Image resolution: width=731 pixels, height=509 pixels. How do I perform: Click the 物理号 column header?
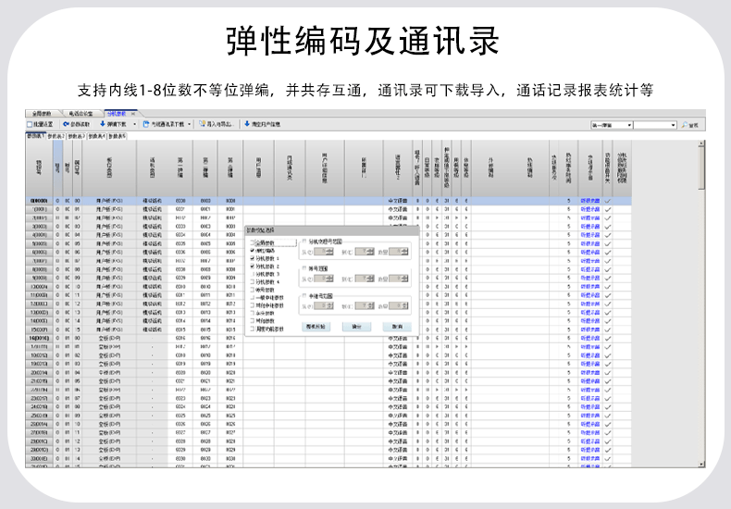tap(39, 168)
